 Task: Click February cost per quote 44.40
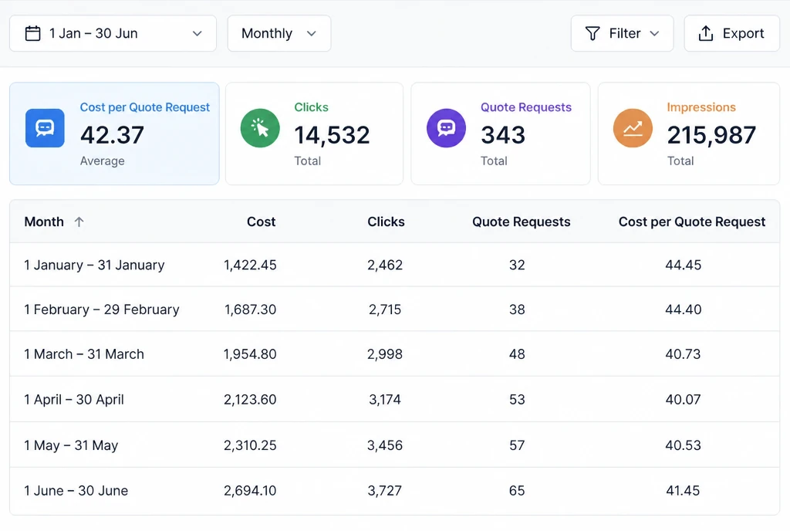click(684, 309)
